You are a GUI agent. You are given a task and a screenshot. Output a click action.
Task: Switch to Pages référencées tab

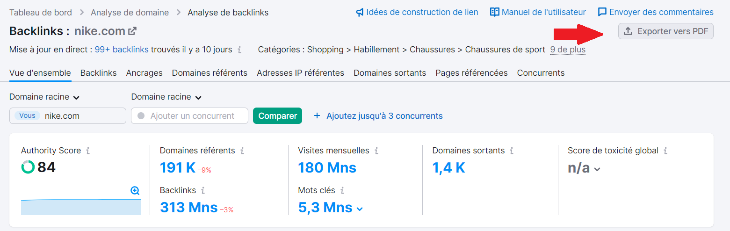coord(471,73)
